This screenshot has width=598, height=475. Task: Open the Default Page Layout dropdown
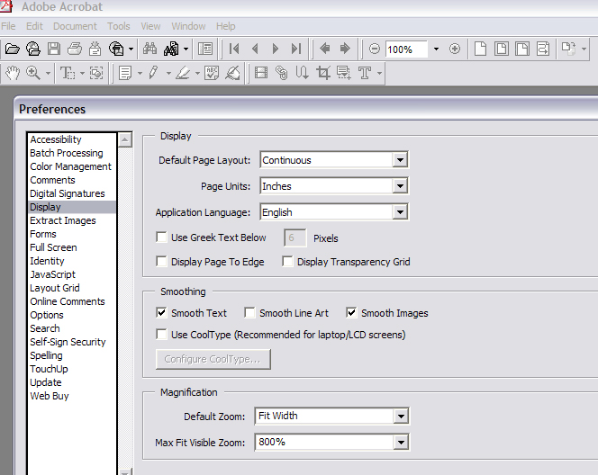400,160
